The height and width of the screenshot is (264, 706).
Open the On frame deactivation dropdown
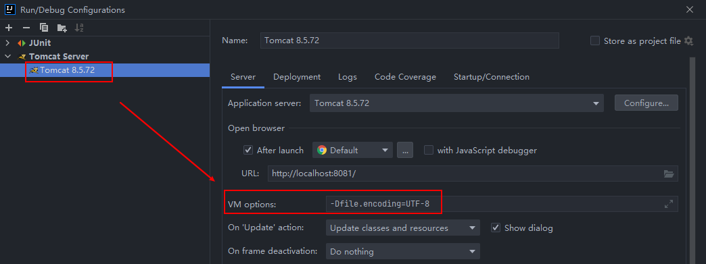pyautogui.click(x=403, y=251)
